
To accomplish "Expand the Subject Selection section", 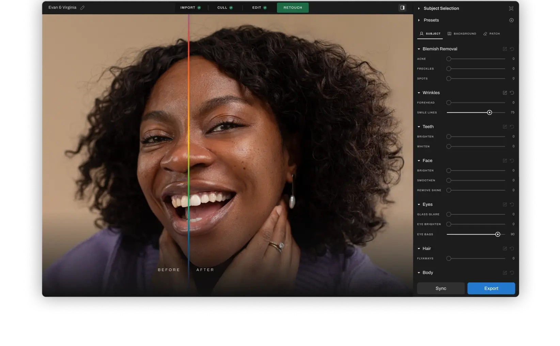I will [419, 9].
